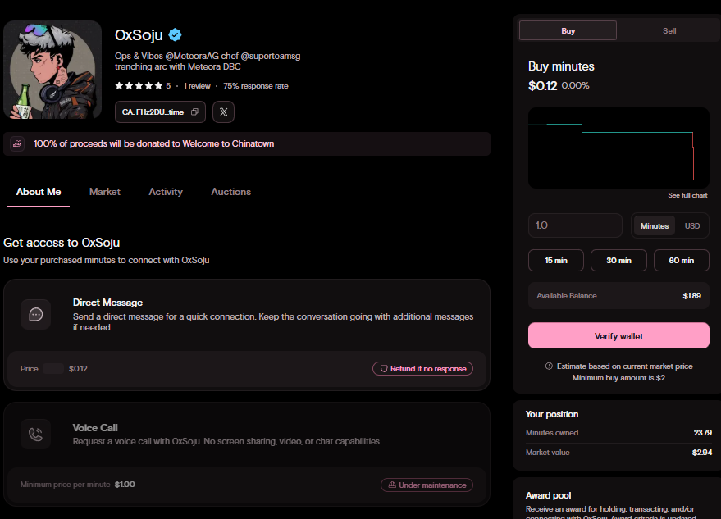This screenshot has width=721, height=519.
Task: Click the price chart preview
Action: point(618,148)
